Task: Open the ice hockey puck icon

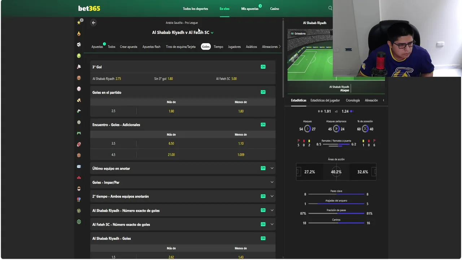Action: coord(79,166)
